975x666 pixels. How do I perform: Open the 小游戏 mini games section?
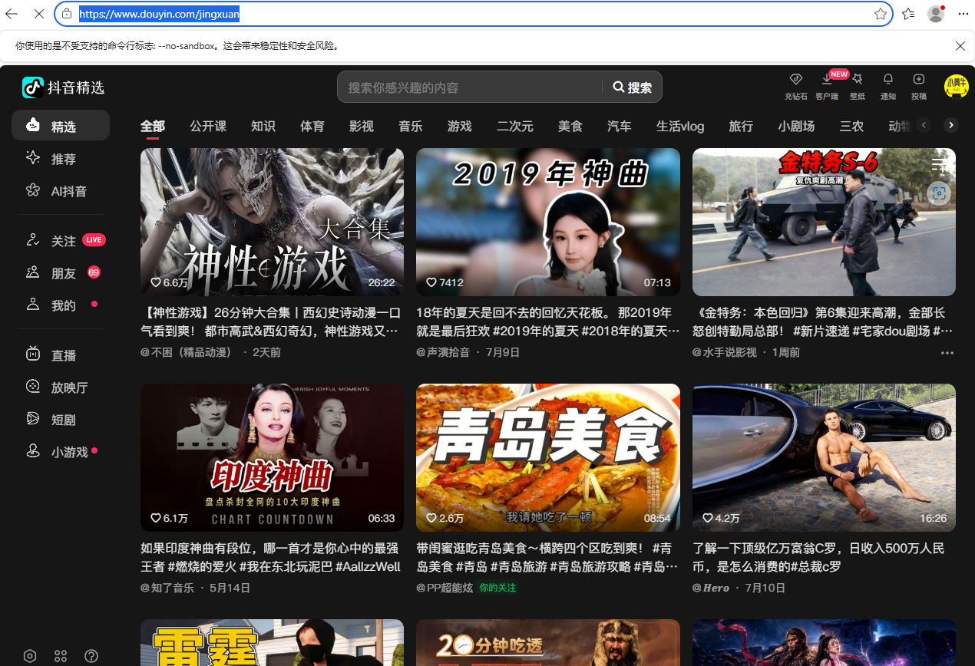61,452
